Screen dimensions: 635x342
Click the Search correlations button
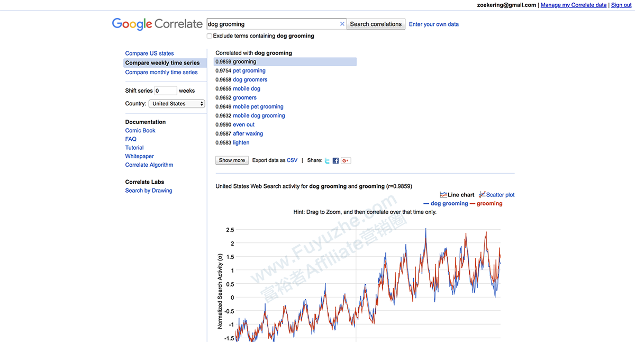[x=376, y=24]
